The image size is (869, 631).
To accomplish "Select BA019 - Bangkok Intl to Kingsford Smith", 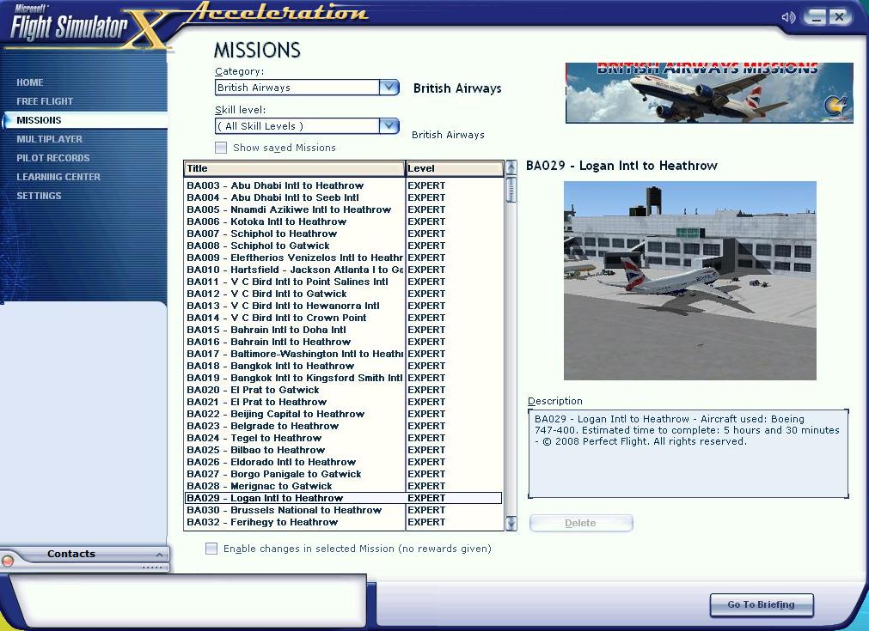I will coord(344,378).
